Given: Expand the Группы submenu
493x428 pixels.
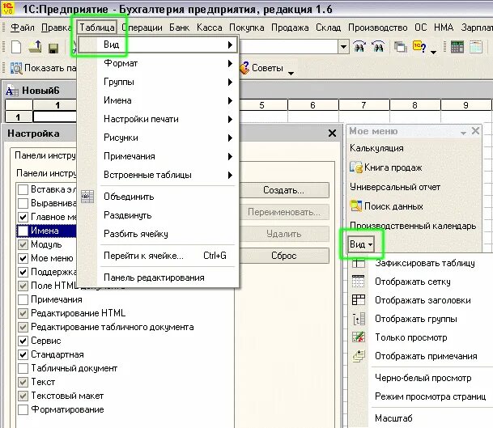Looking at the screenshot, I should [158, 82].
